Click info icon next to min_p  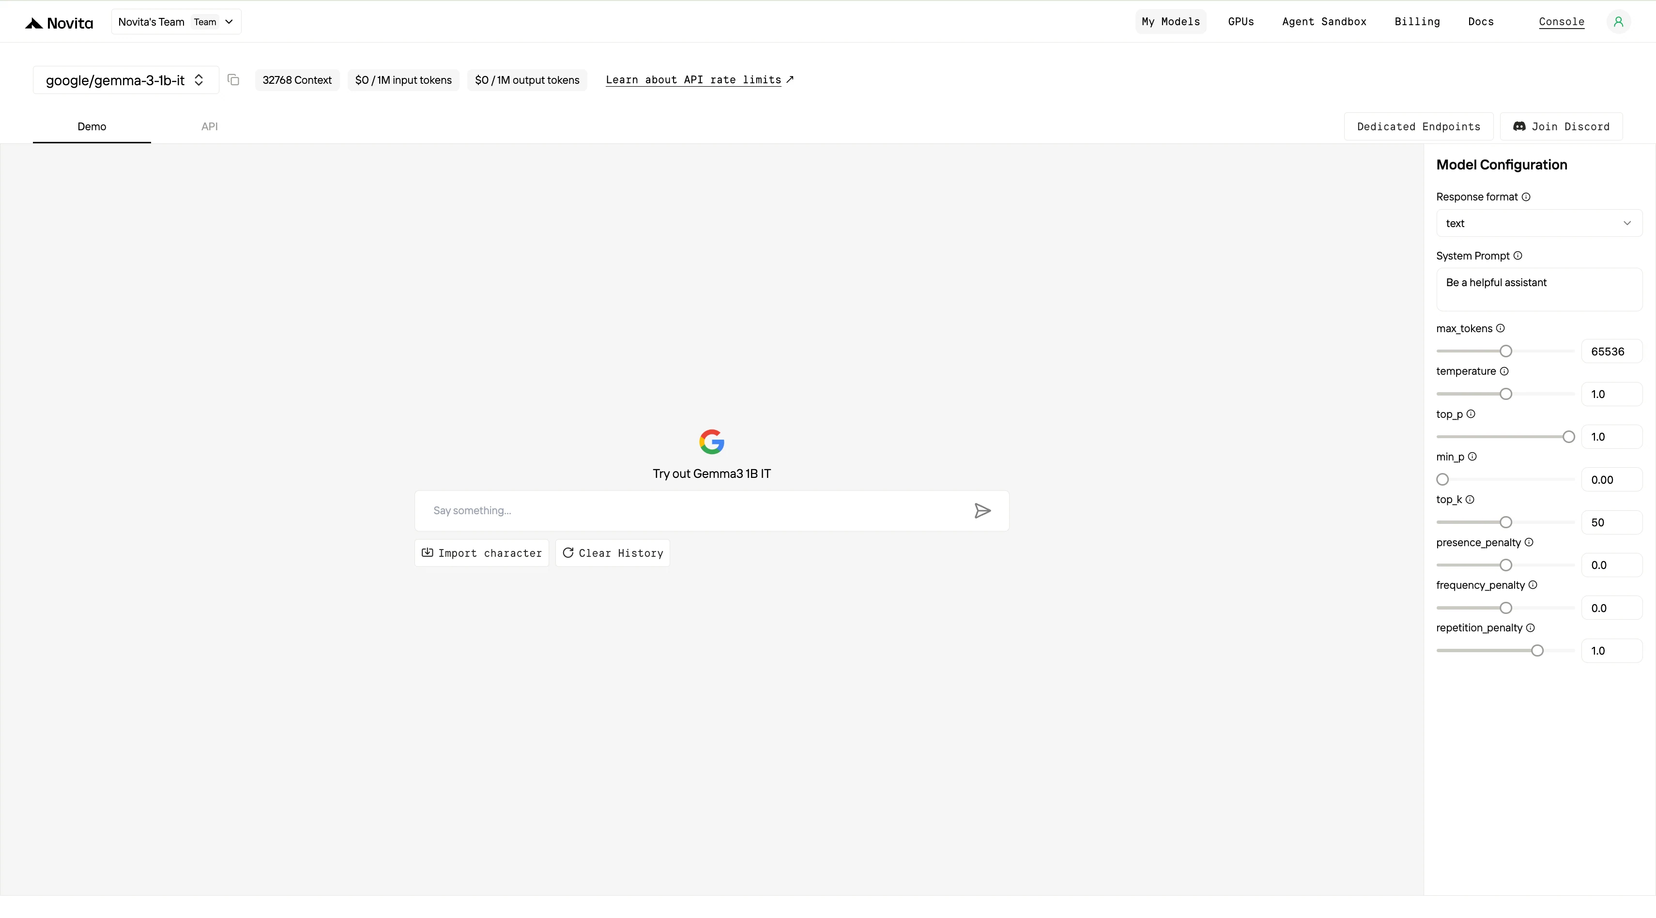click(x=1472, y=457)
